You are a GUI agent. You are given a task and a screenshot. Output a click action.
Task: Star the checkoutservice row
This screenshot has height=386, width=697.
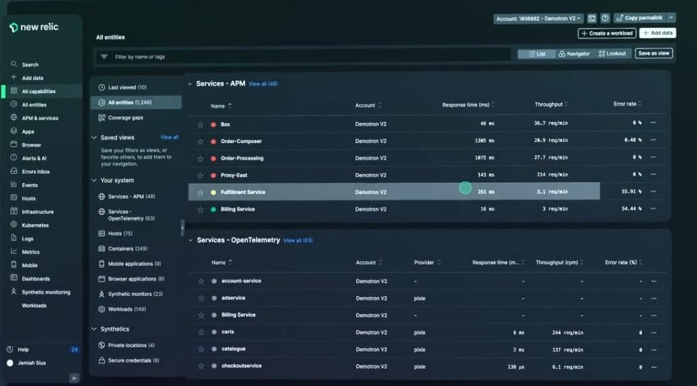(201, 366)
